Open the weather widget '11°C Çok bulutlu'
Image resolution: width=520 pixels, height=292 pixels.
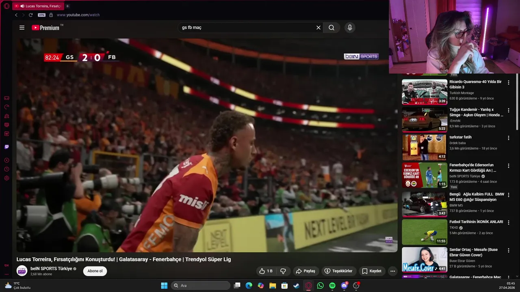pos(18,286)
